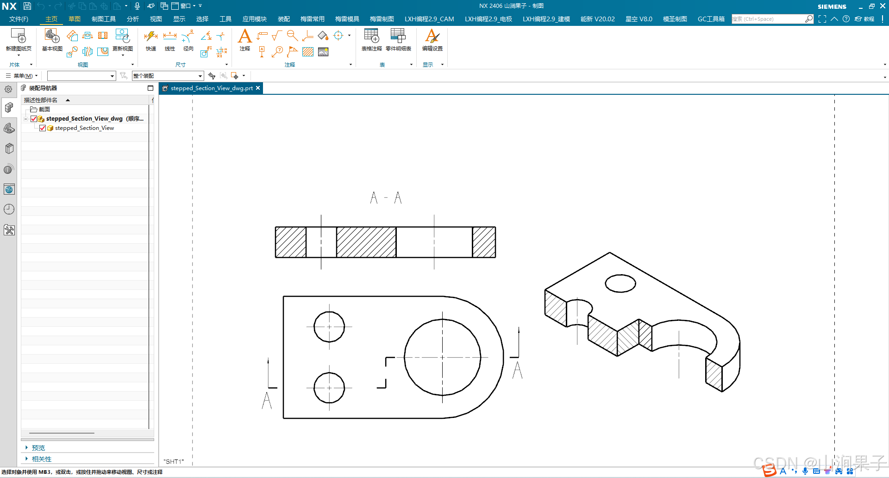Switch to the 分析 ribbon tab
The width and height of the screenshot is (889, 478).
pos(133,19)
